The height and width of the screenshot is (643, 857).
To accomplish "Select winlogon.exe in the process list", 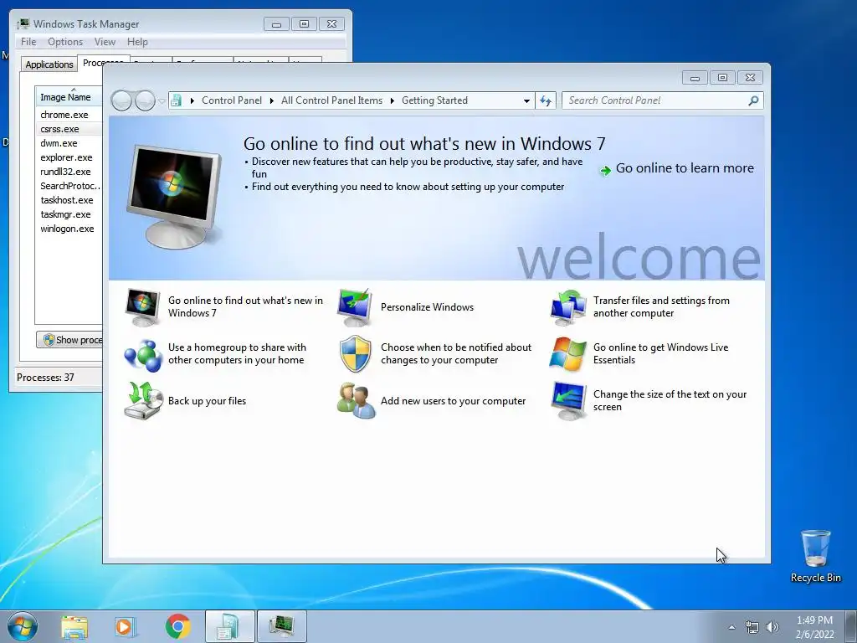I will coord(69,229).
